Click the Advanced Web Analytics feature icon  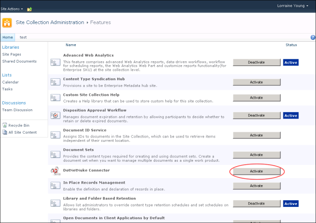[55, 63]
